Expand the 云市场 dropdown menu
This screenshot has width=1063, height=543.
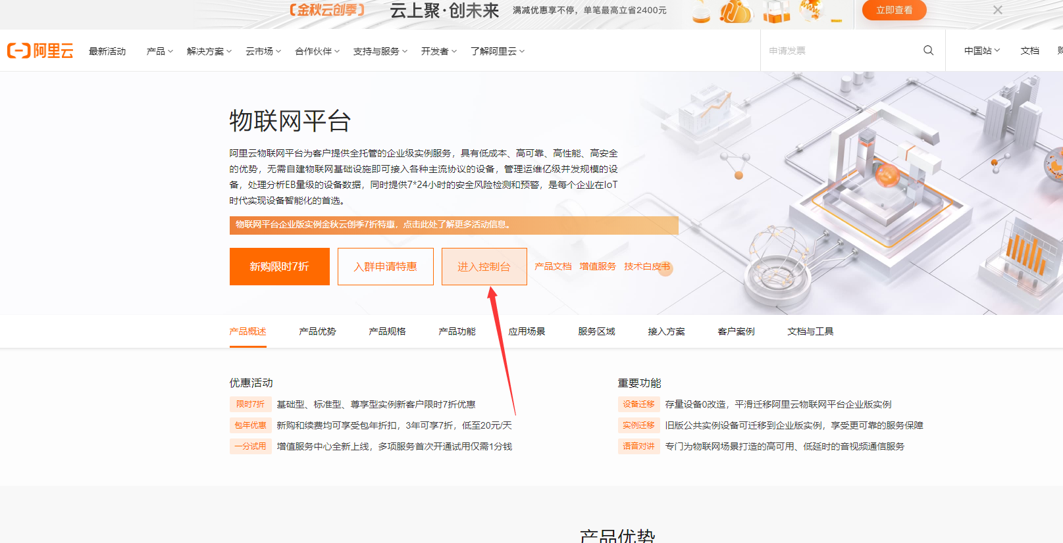coord(263,51)
